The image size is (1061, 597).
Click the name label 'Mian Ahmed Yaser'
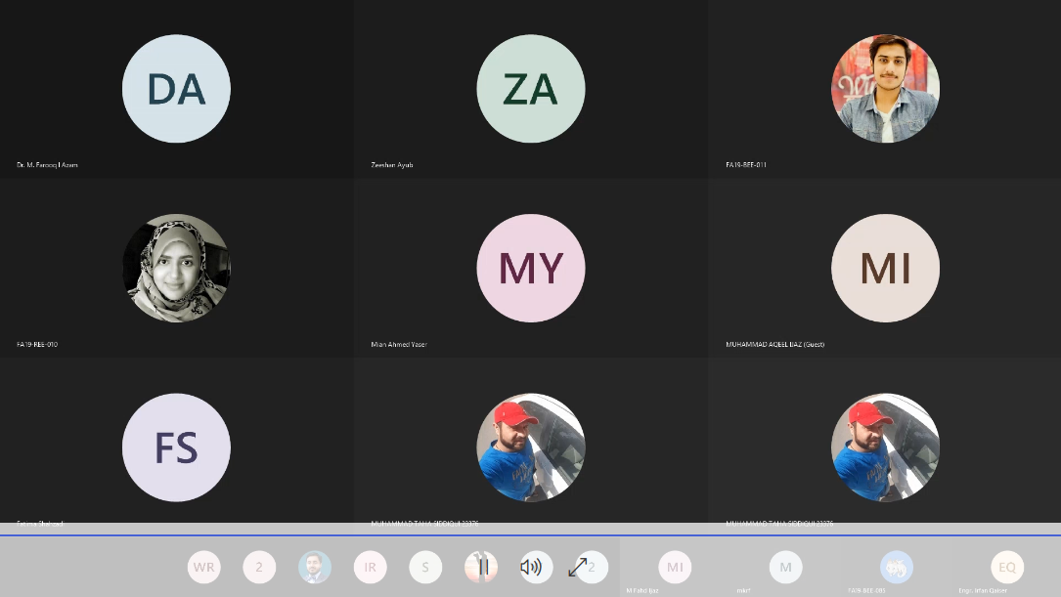[x=399, y=344]
